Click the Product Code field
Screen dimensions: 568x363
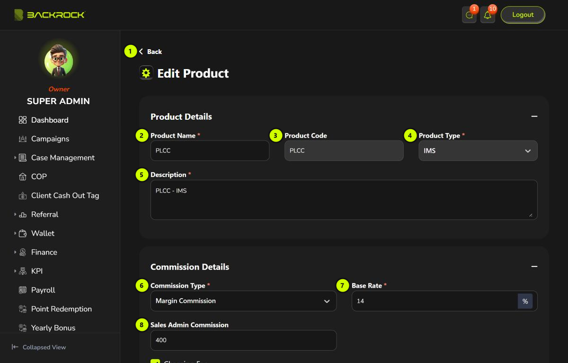344,151
